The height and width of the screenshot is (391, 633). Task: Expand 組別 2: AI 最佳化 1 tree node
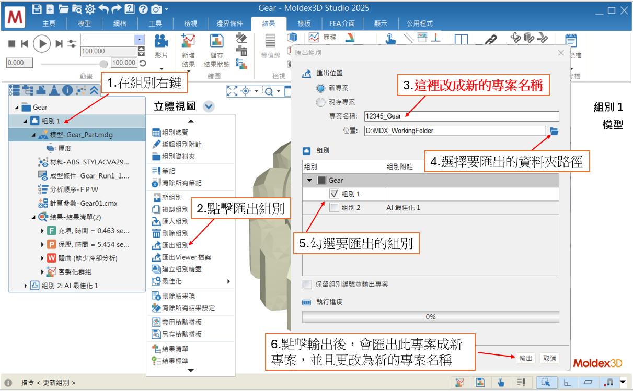[x=26, y=286]
